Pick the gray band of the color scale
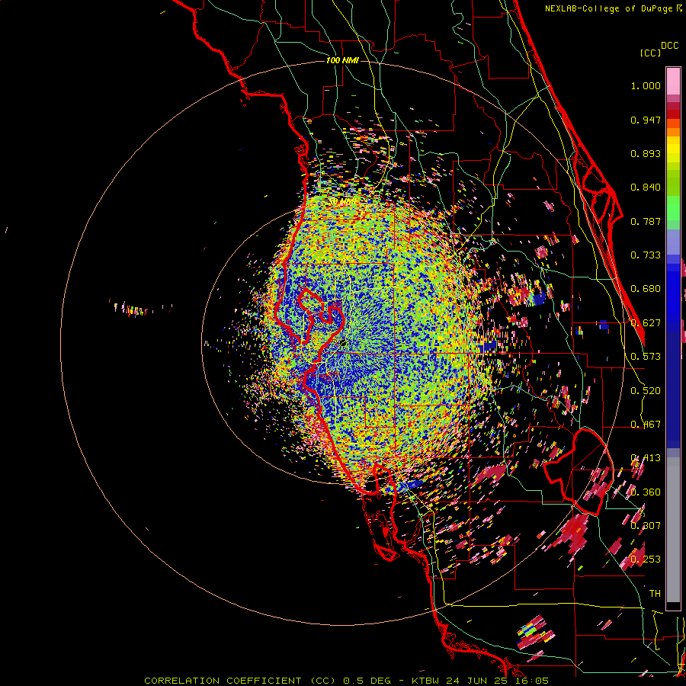686x686 pixels. coord(673,530)
